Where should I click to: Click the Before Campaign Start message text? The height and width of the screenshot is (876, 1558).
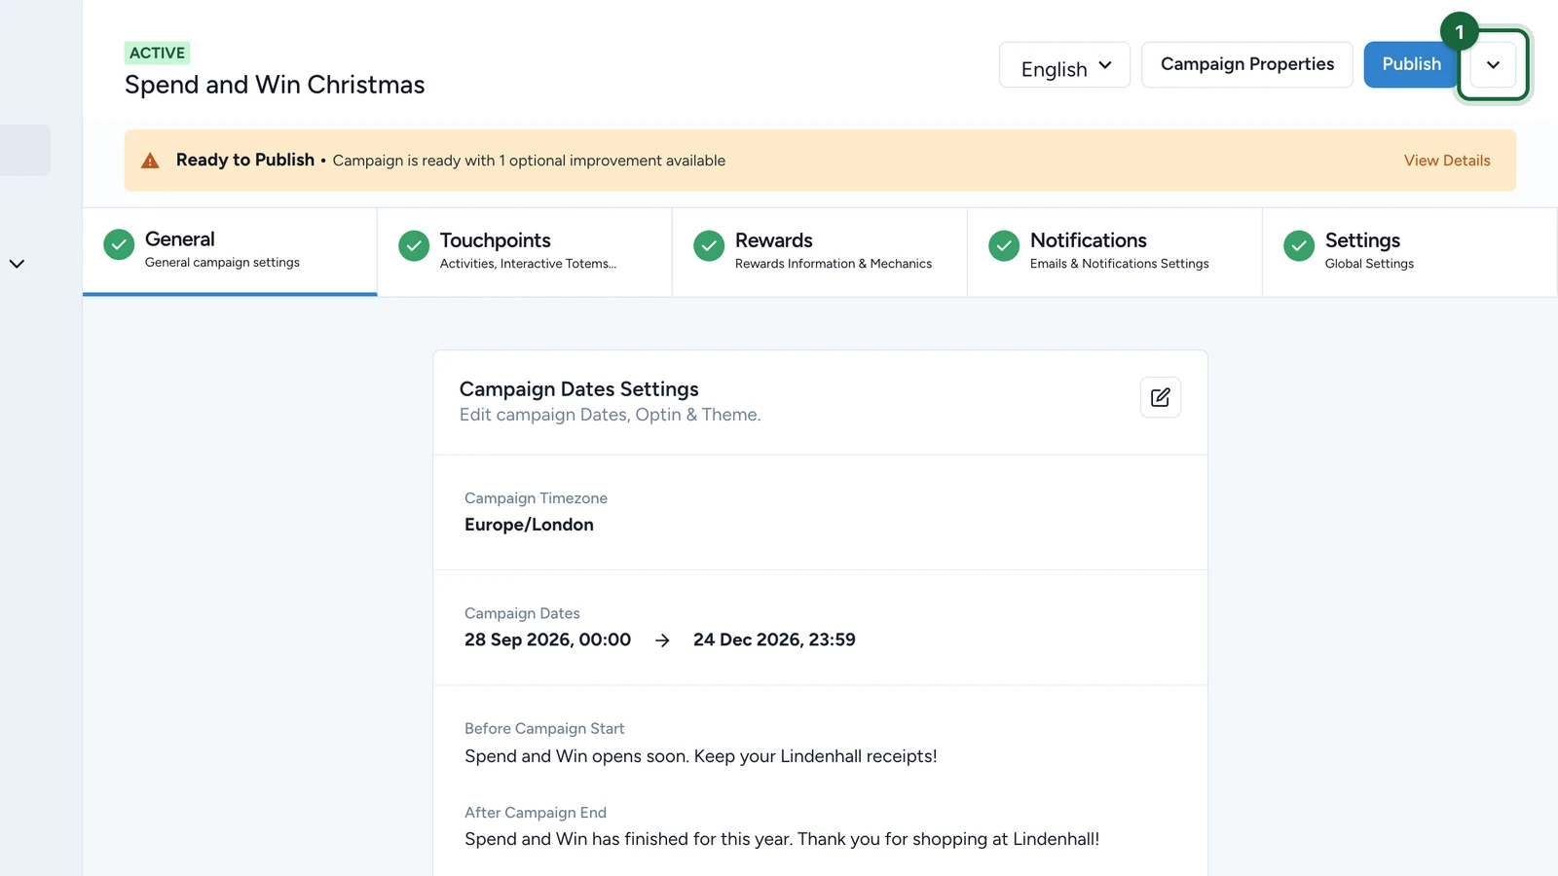701,756
